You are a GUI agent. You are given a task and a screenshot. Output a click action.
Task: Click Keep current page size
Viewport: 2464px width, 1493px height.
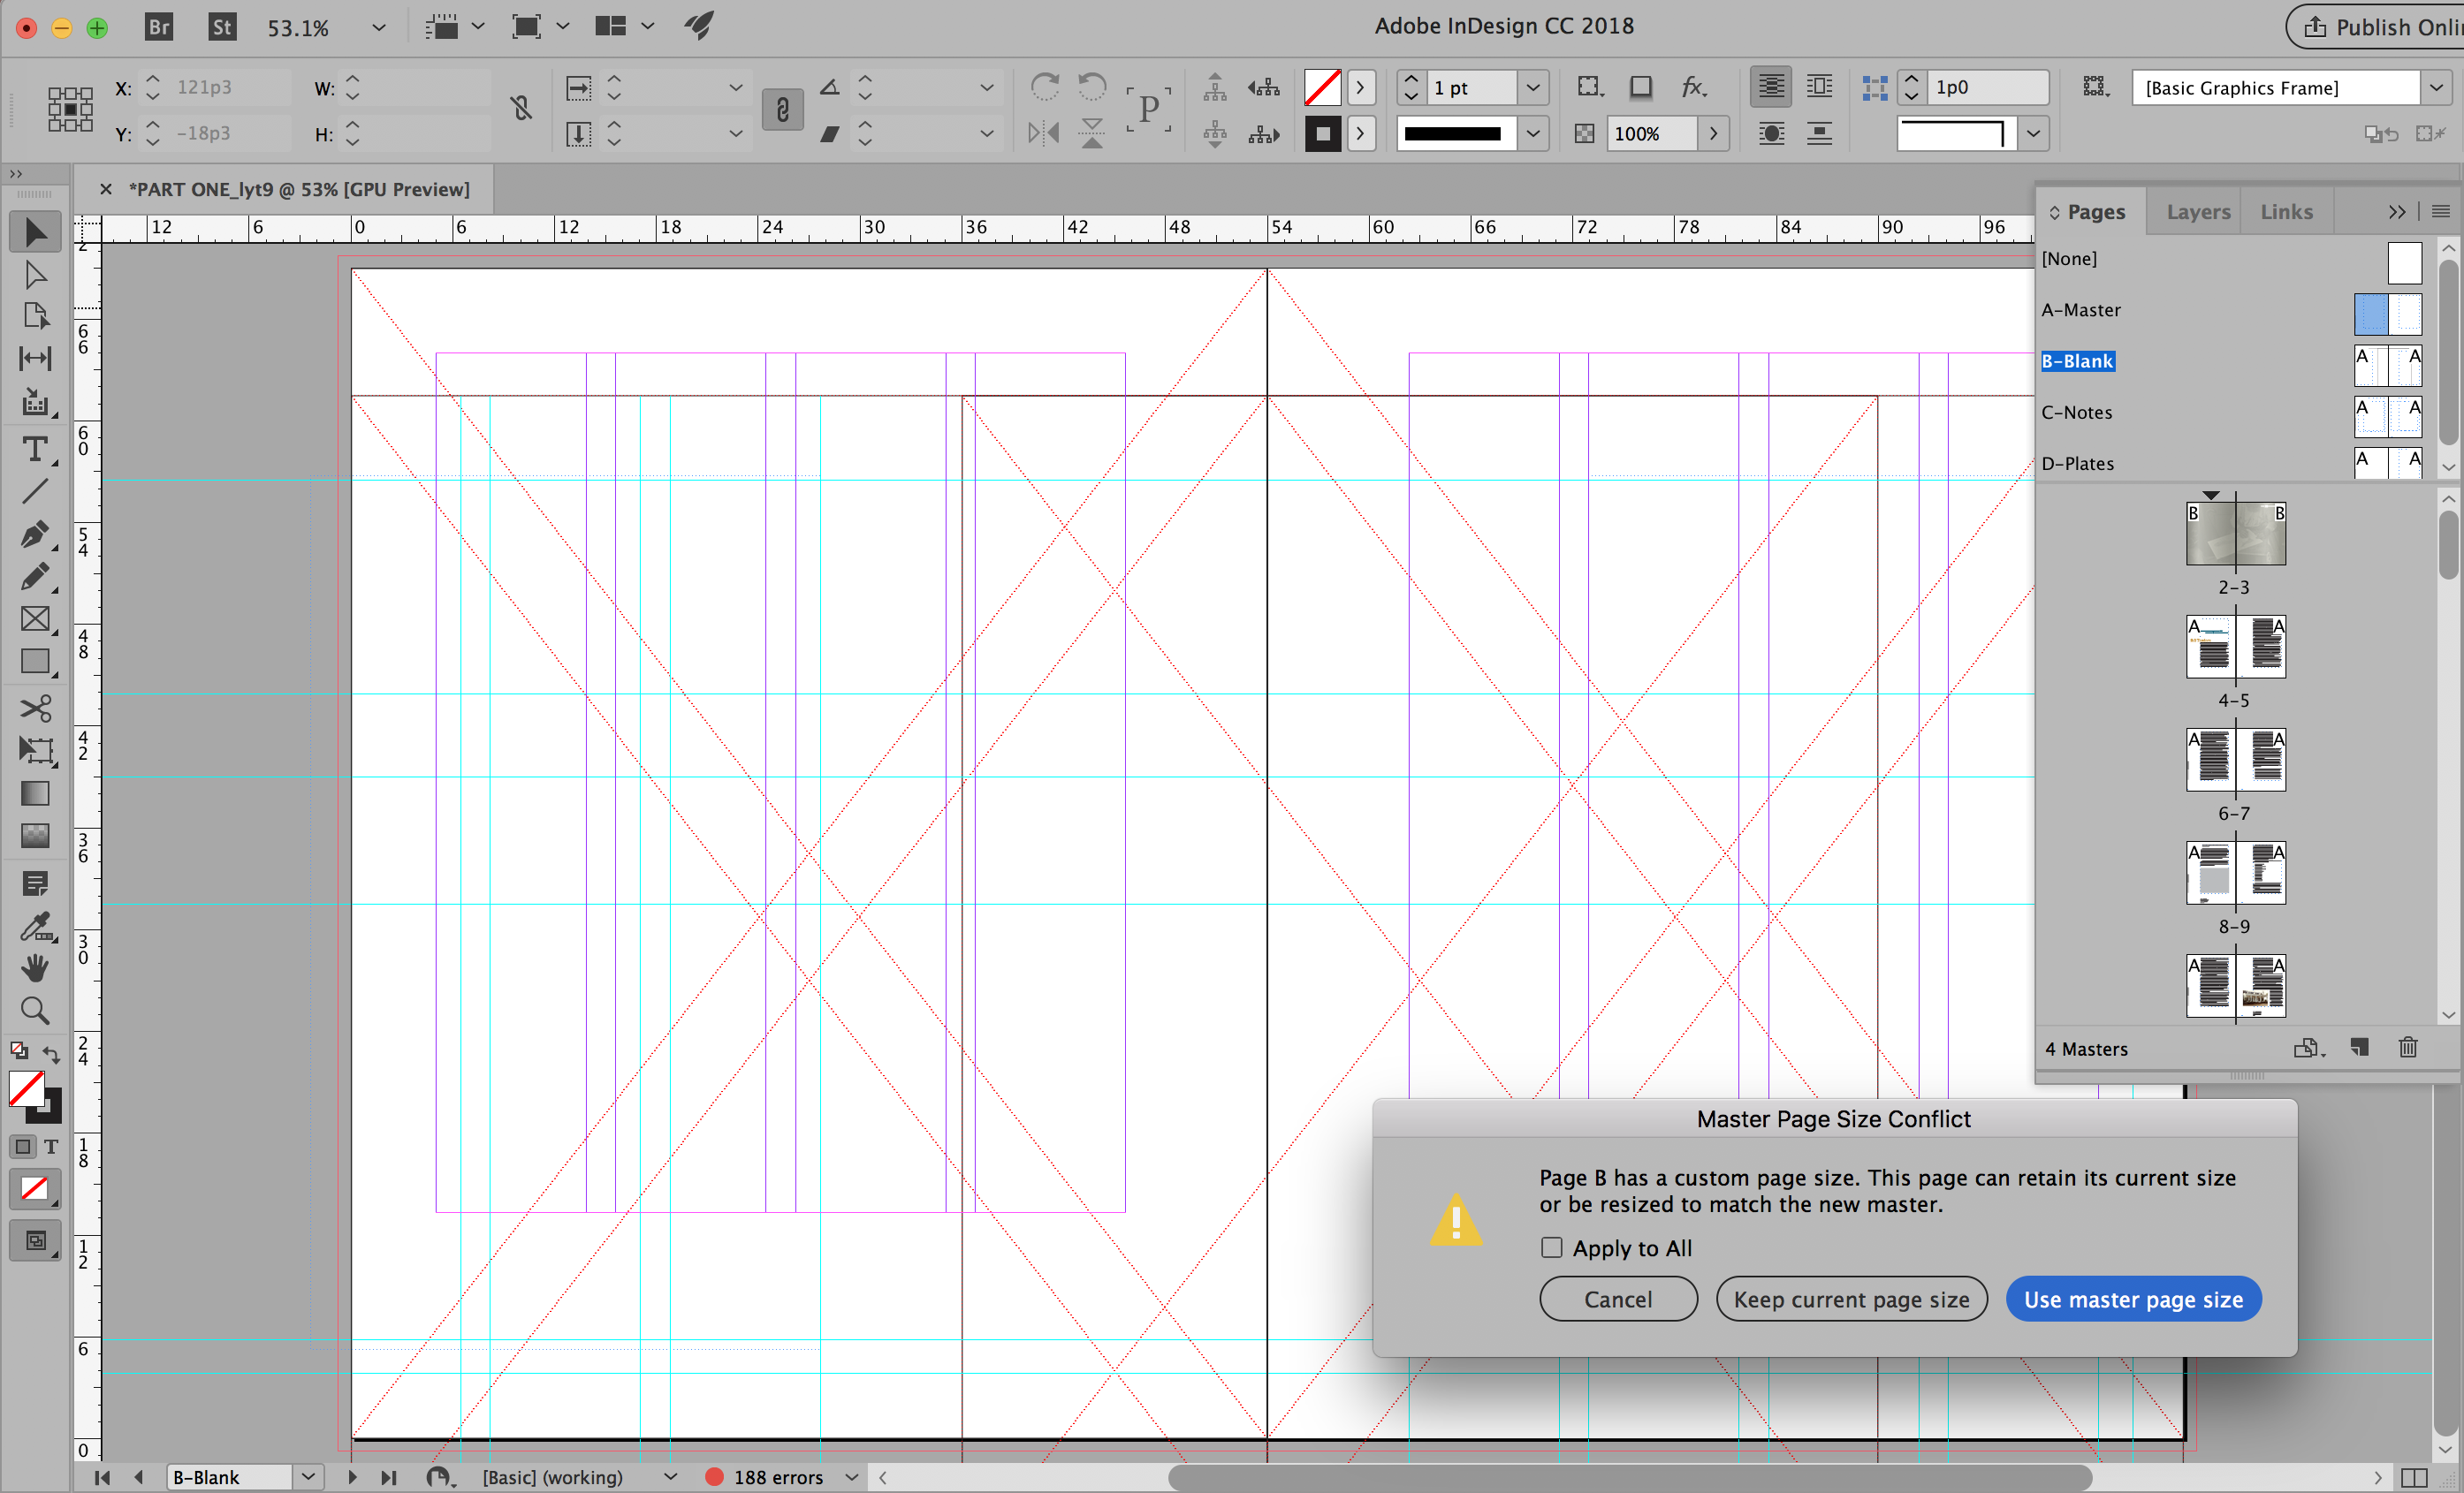(x=1852, y=1300)
